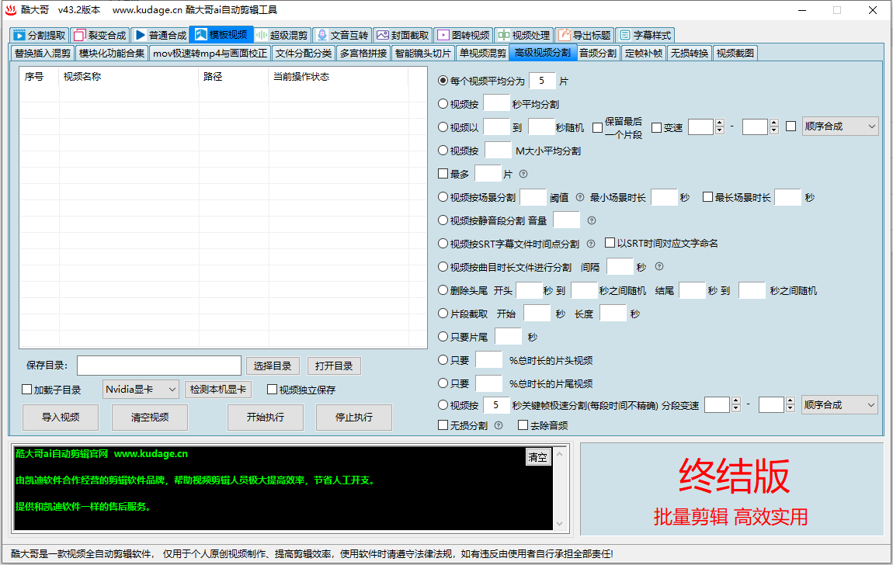Click first 分段变速 spinner arrows
This screenshot has width=893, height=565.
coord(736,404)
